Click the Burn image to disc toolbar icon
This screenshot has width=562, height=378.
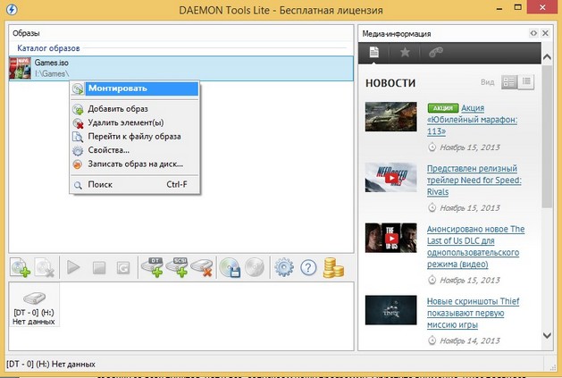click(x=255, y=267)
